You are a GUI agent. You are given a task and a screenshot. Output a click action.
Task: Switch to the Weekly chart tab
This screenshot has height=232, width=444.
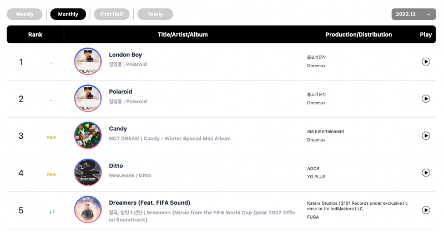[24, 14]
